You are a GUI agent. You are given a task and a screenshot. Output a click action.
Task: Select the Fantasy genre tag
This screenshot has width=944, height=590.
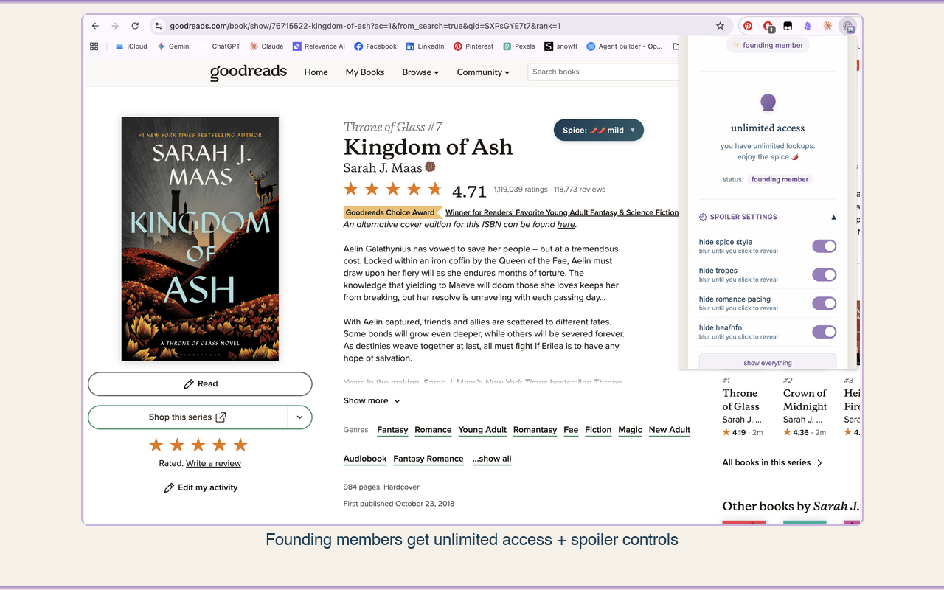pos(392,430)
